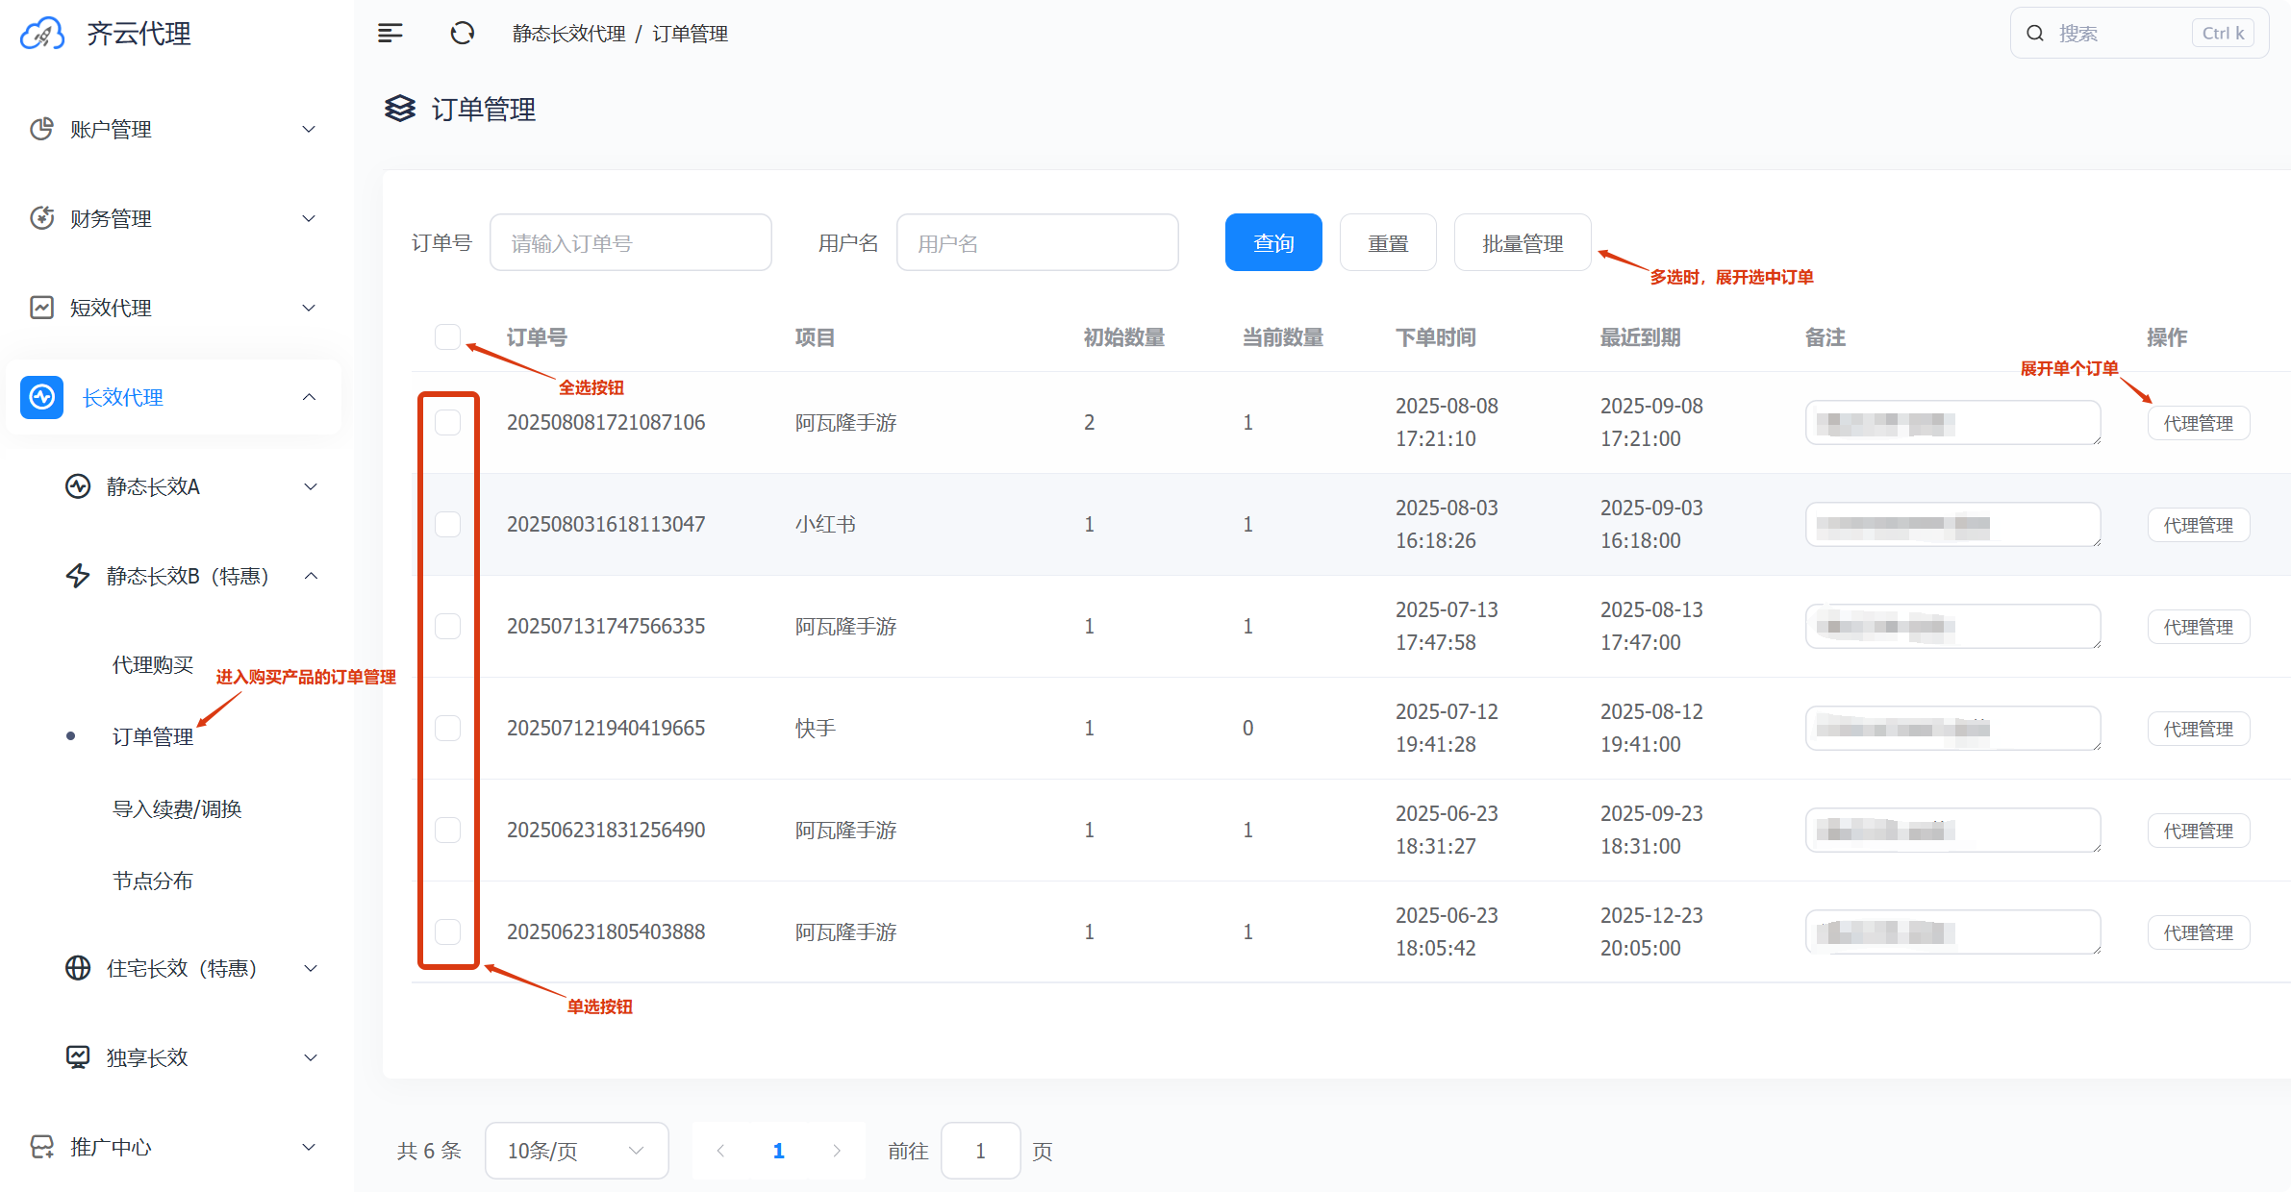The width and height of the screenshot is (2291, 1192).
Task: Select checkbox for order 202506231805403888
Action: (447, 931)
